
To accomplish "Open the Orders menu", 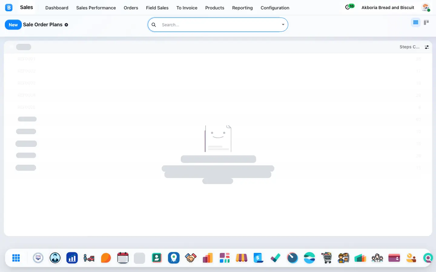I will (x=131, y=8).
